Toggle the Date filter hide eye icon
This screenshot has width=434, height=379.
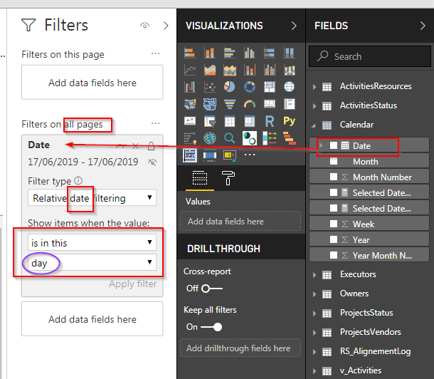pos(152,162)
